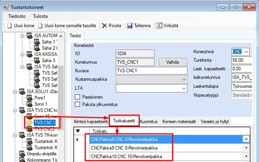Click machine icon beside Sorvi 1

29,104
